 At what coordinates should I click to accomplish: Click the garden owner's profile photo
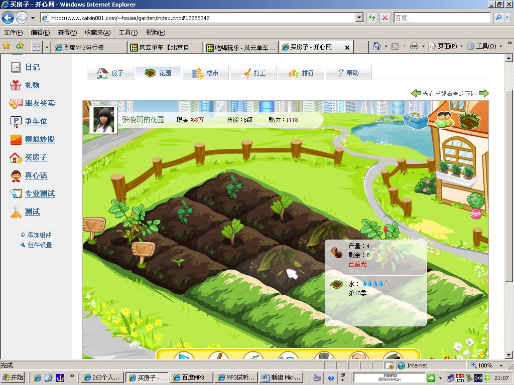point(103,120)
